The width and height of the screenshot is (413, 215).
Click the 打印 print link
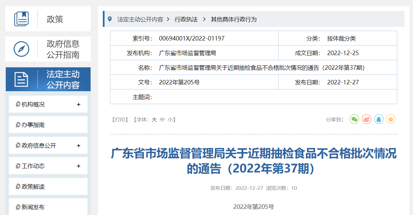pyautogui.click(x=120, y=120)
